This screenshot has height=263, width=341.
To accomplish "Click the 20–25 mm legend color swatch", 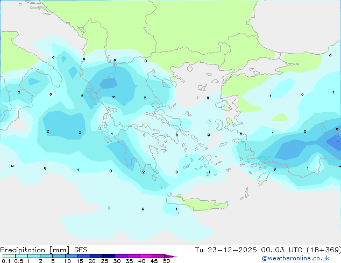I will tap(96, 256).
